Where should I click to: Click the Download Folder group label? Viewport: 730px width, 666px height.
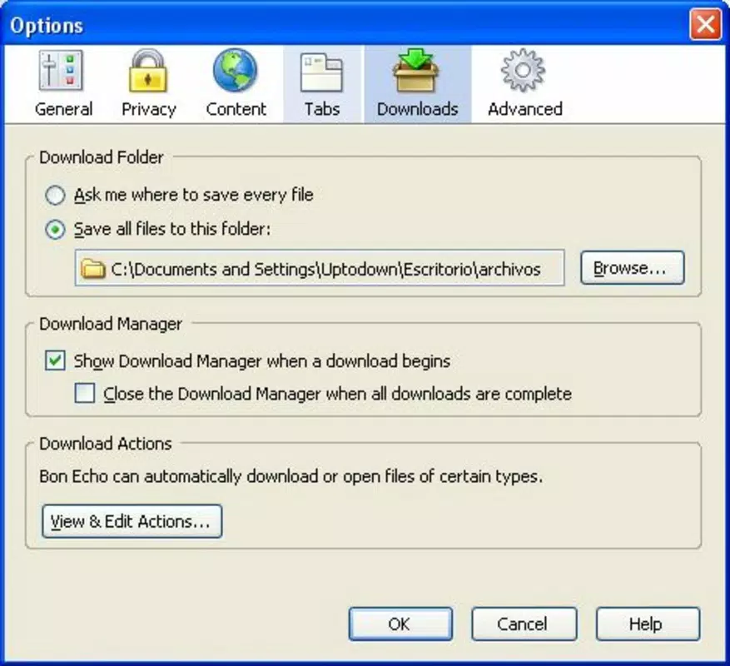coord(101,157)
